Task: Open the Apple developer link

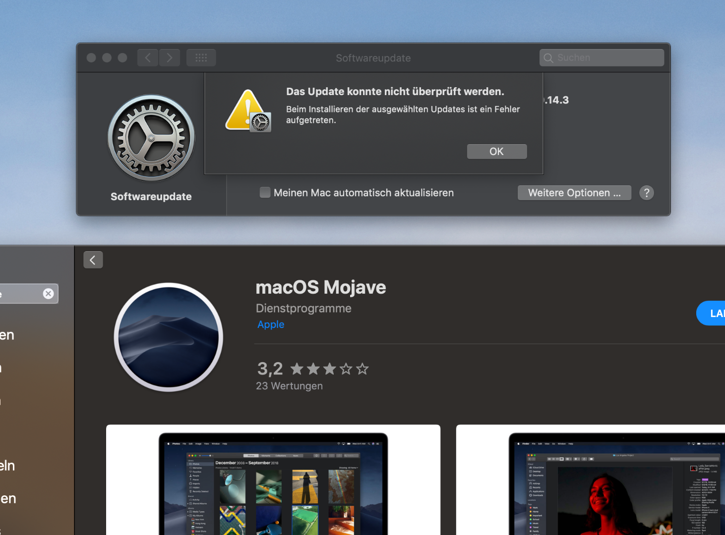Action: (x=271, y=324)
